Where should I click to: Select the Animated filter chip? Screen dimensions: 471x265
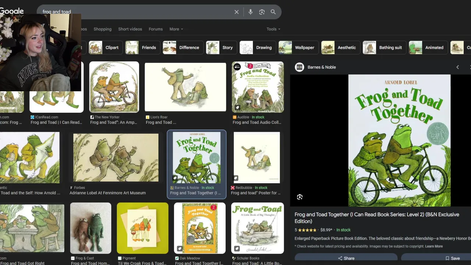[x=428, y=47]
